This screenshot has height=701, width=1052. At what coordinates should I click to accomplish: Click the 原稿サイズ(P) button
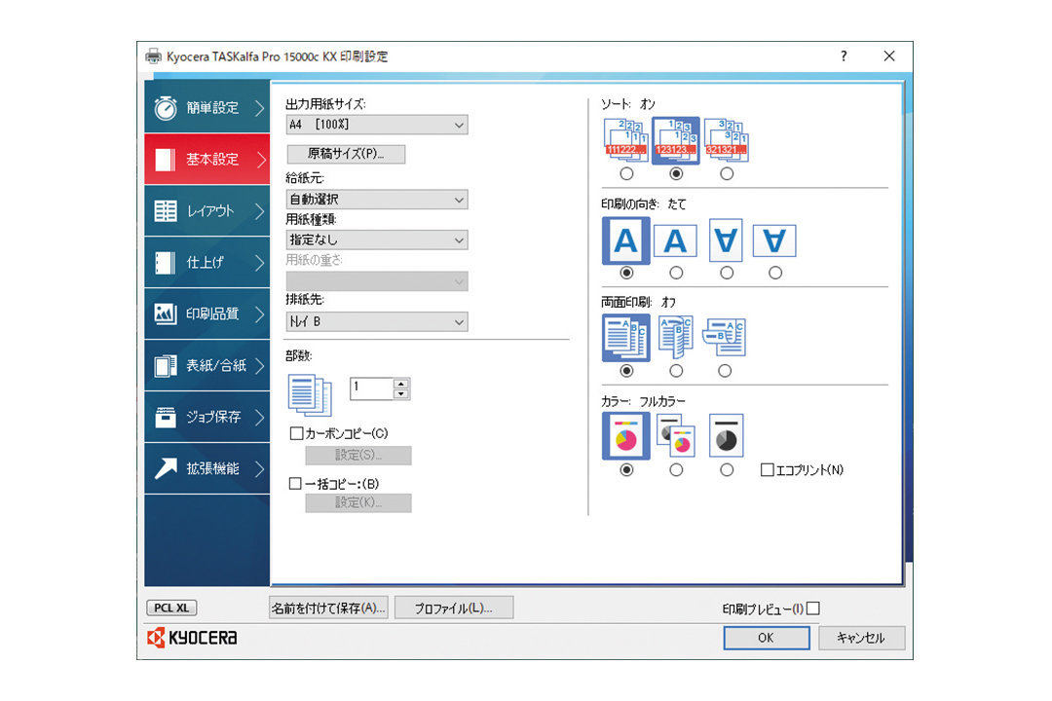click(346, 154)
